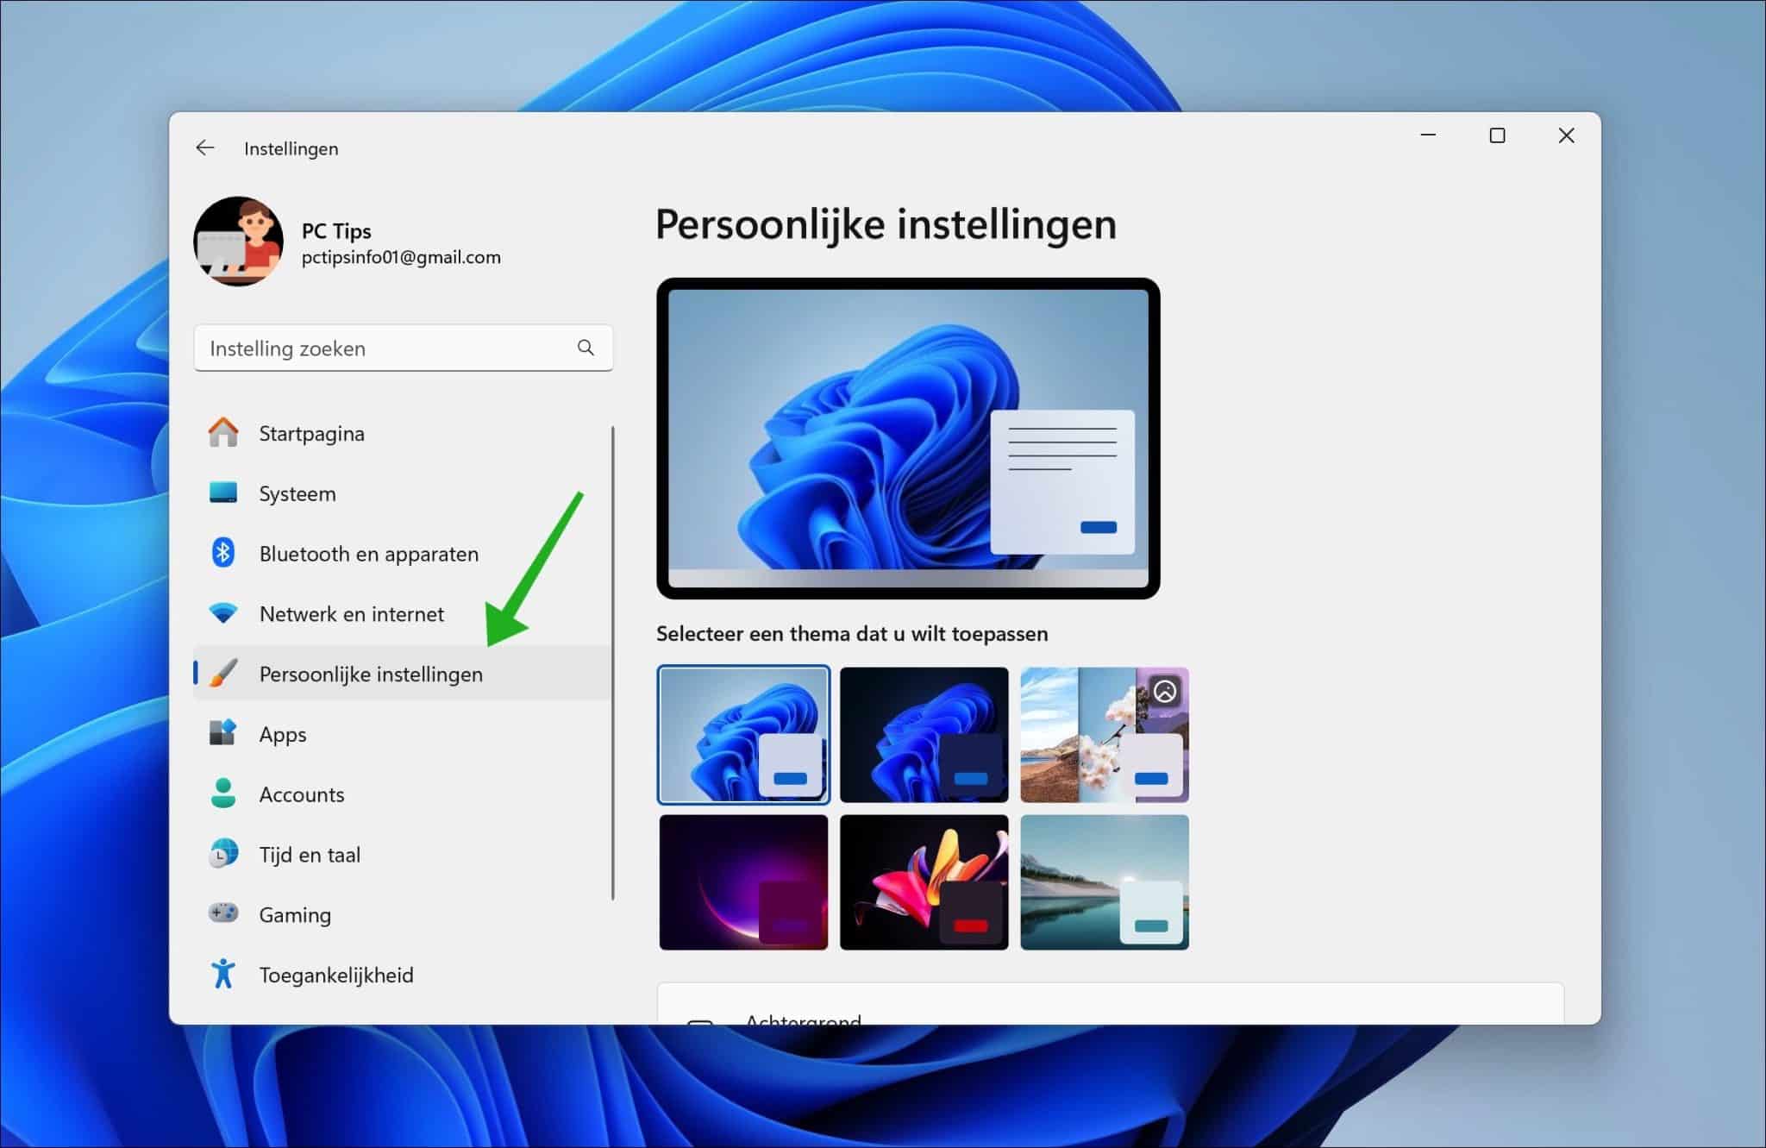Image resolution: width=1766 pixels, height=1148 pixels.
Task: Select the Bluetooth en apparaten icon
Action: coord(224,553)
